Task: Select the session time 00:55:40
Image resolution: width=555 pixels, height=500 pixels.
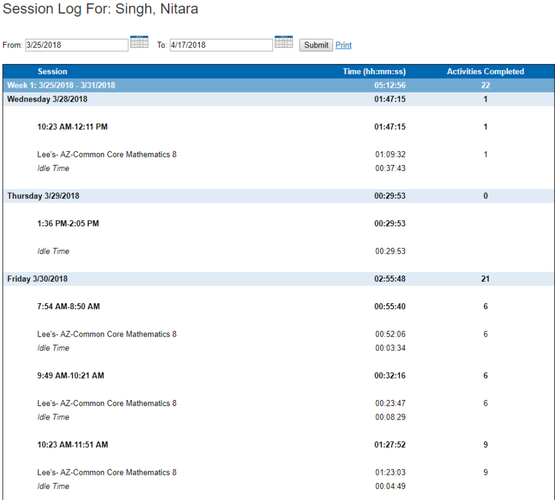Action: click(x=390, y=306)
